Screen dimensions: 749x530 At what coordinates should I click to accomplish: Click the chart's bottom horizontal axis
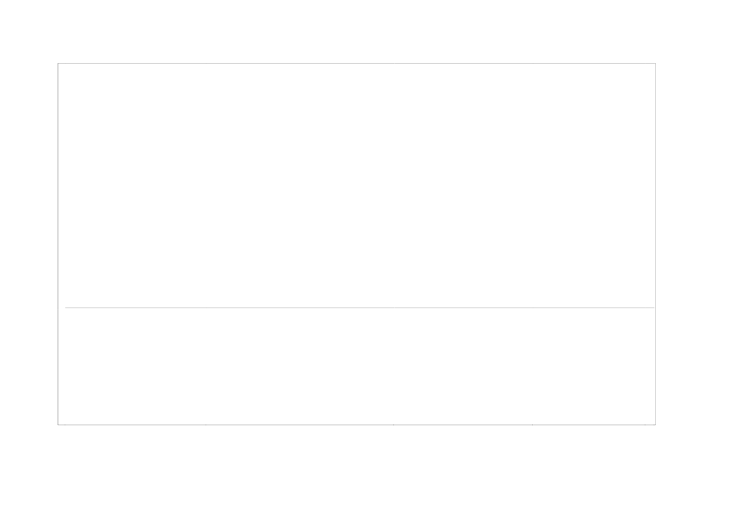coord(357,424)
